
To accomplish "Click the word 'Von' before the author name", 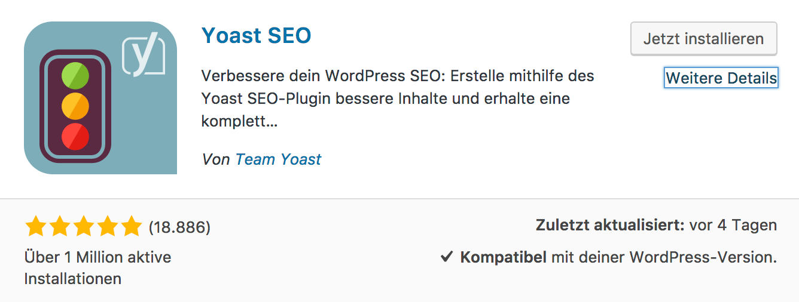I will 216,159.
